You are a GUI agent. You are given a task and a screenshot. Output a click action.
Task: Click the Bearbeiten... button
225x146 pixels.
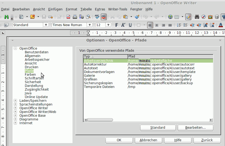(x=195, y=128)
